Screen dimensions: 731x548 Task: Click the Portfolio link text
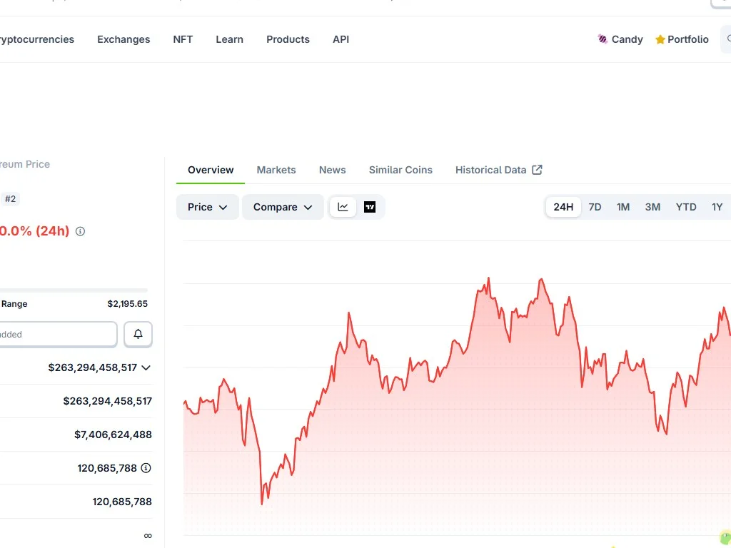(687, 40)
